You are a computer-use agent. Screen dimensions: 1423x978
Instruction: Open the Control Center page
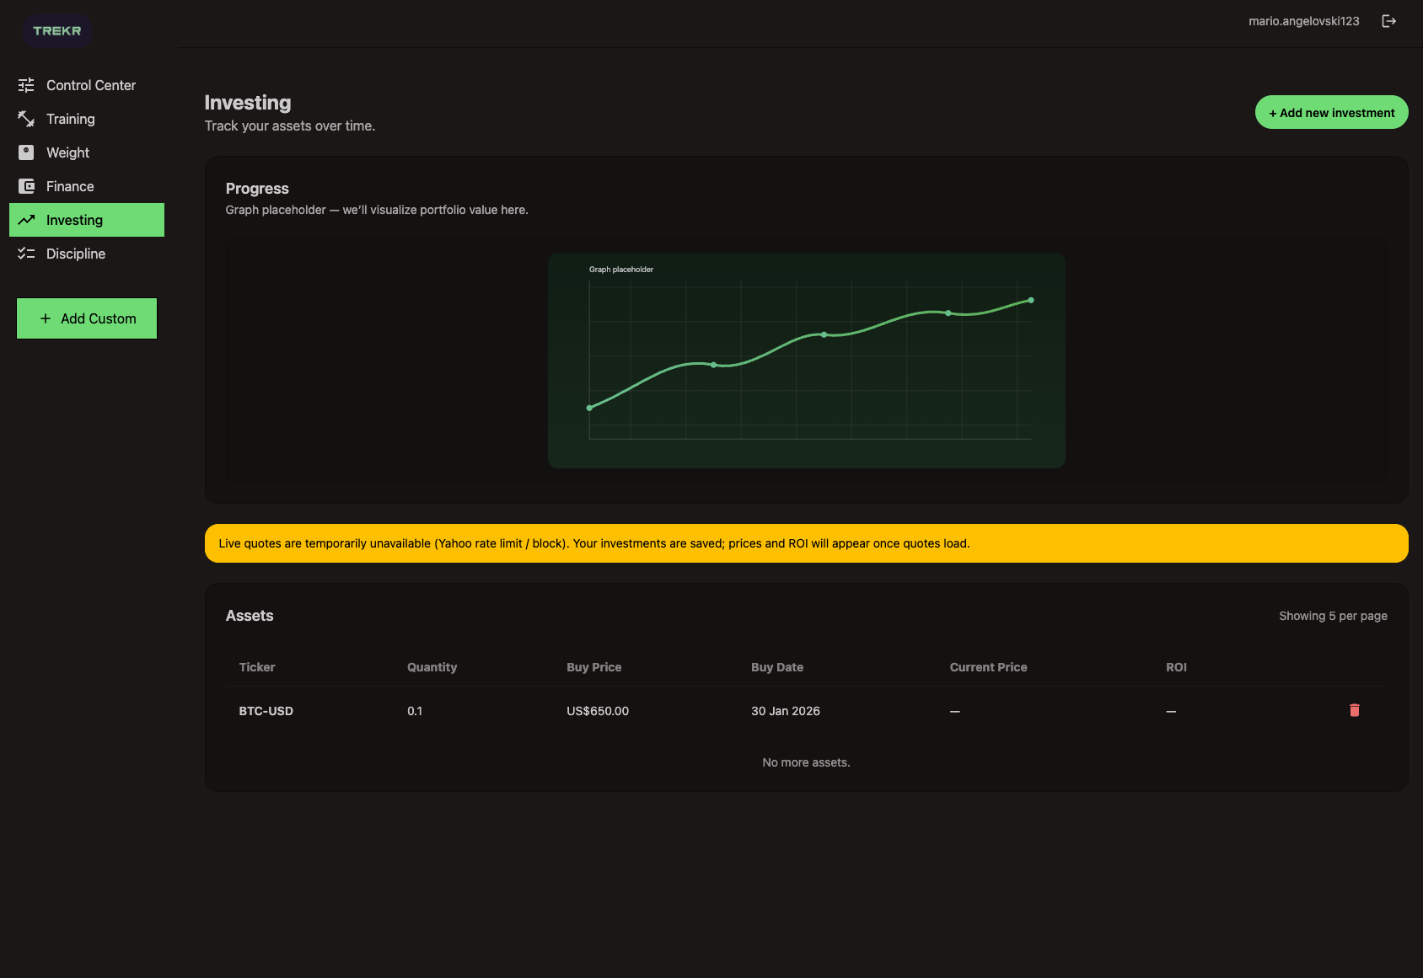click(90, 85)
